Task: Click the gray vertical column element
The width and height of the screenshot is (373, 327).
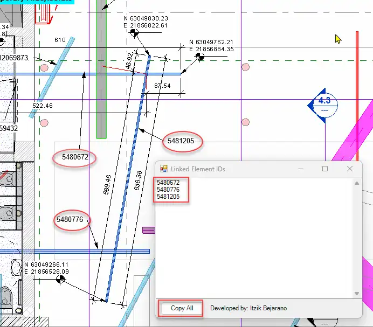Action: 101,75
